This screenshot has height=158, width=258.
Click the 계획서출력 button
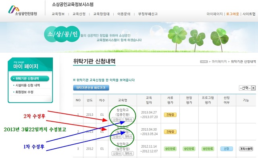click(x=246, y=149)
